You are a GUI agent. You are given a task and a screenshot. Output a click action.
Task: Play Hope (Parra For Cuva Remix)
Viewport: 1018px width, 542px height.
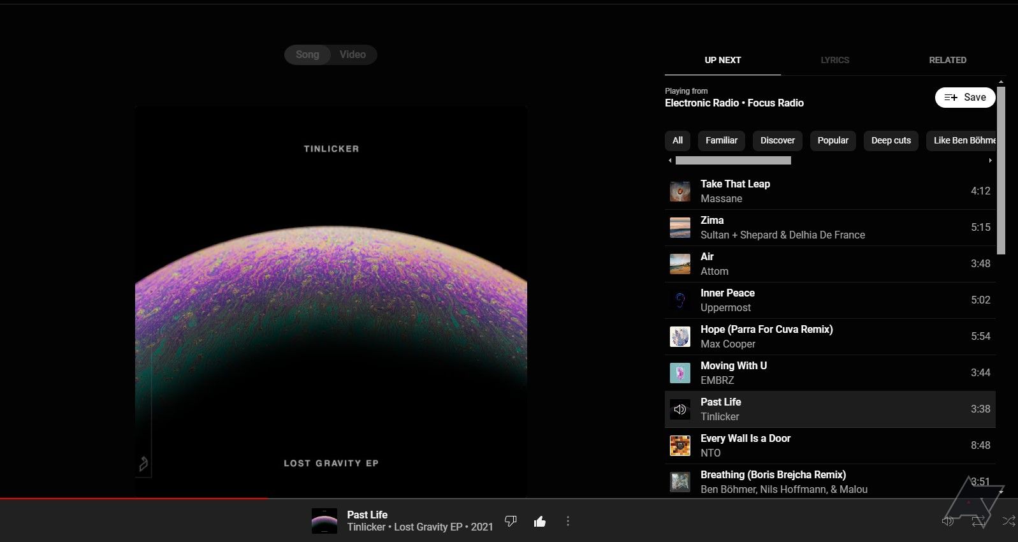tap(830, 337)
